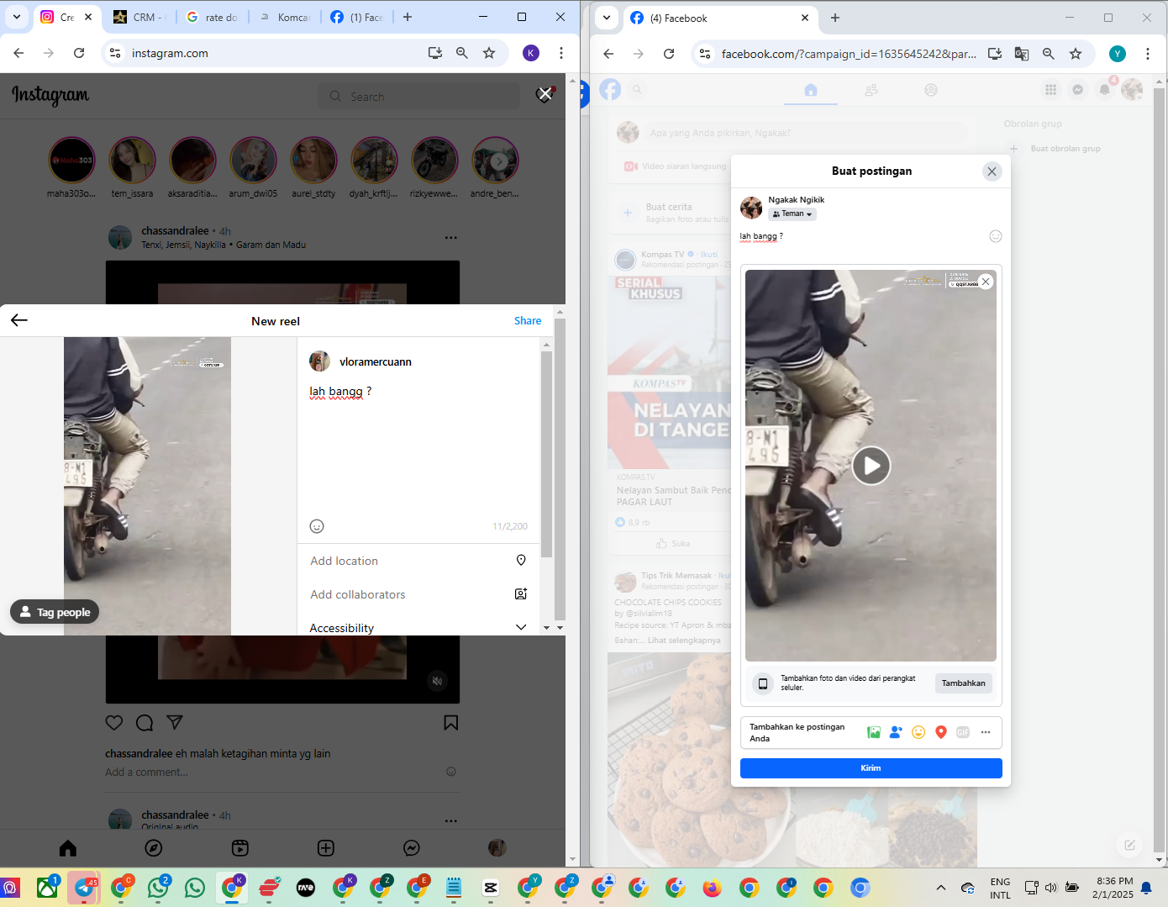Open volume control in system tray
The image size is (1168, 907).
tap(1050, 888)
